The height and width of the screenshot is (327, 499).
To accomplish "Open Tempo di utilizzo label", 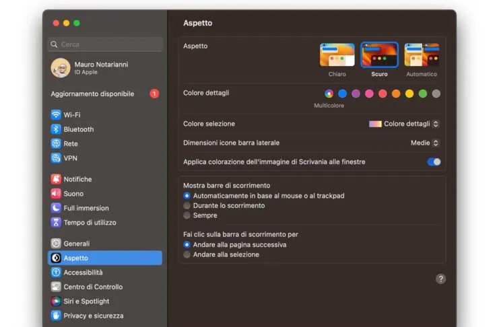I will [x=90, y=222].
